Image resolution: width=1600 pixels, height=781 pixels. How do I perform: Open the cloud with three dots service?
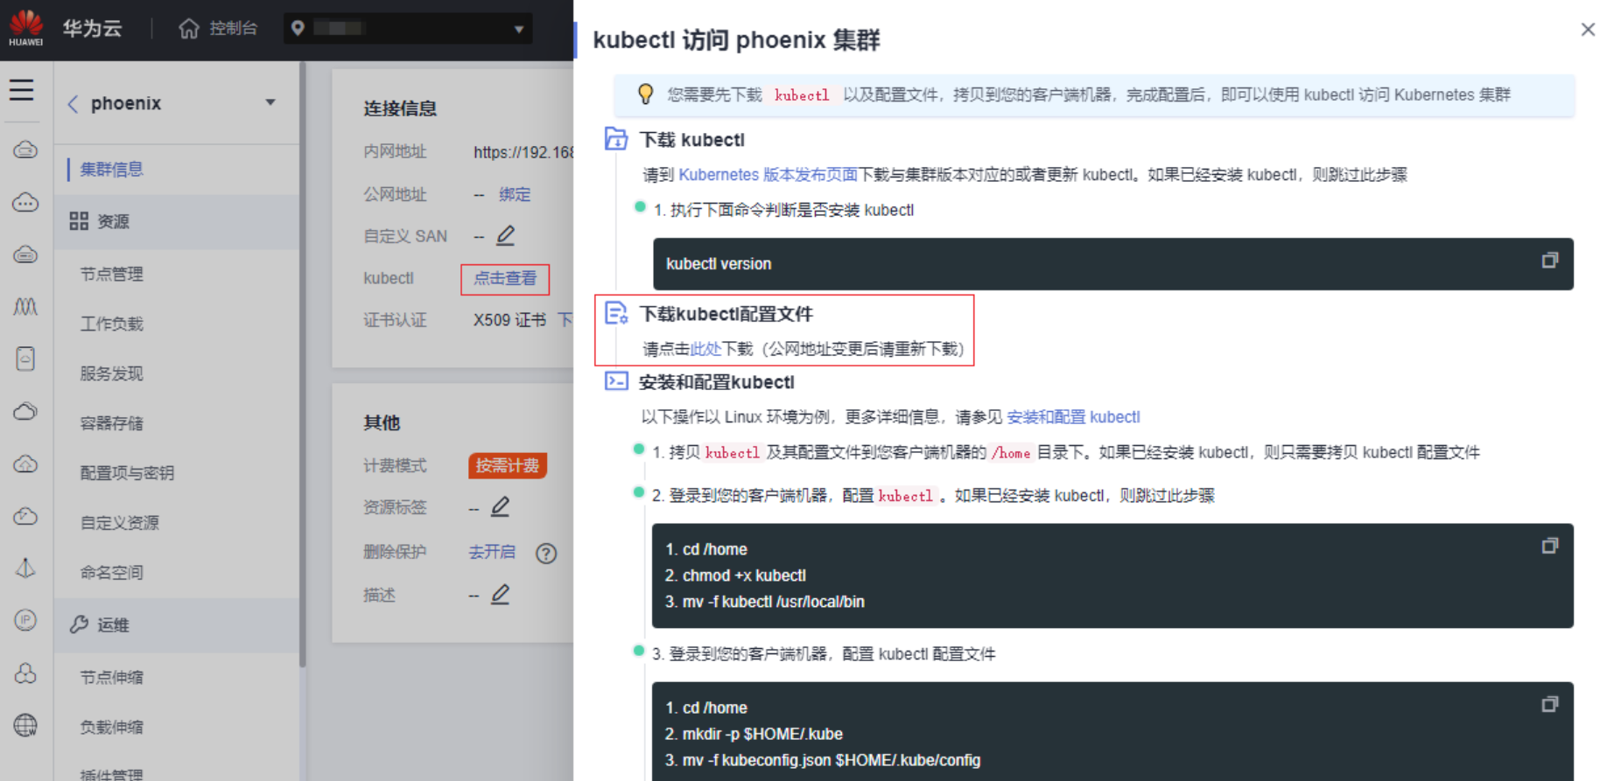click(25, 203)
